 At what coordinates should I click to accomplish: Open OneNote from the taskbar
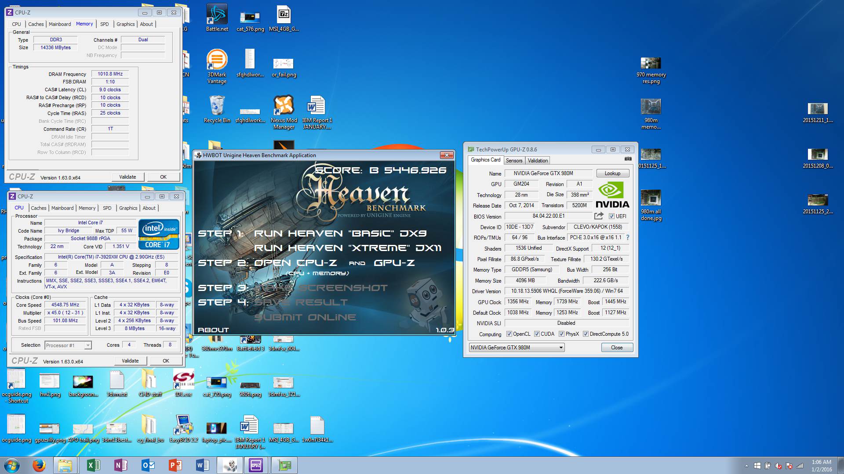pos(120,465)
